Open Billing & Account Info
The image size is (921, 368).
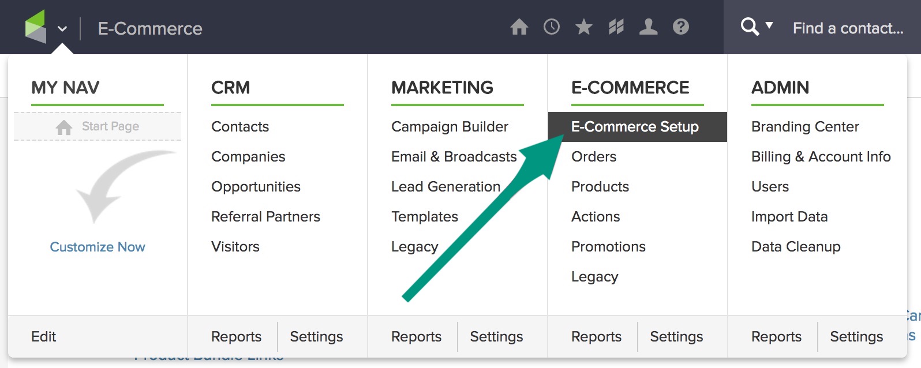pyautogui.click(x=821, y=156)
